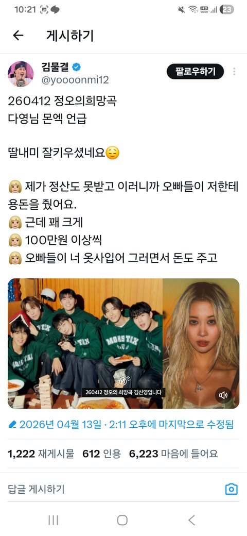Tap Android home nav icon
Image resolution: width=247 pixels, height=536 pixels.
click(122, 520)
